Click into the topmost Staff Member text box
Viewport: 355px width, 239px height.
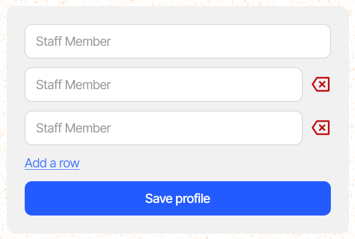(x=178, y=41)
